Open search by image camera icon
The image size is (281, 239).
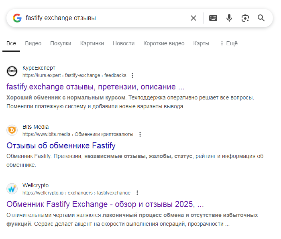pyautogui.click(x=245, y=18)
